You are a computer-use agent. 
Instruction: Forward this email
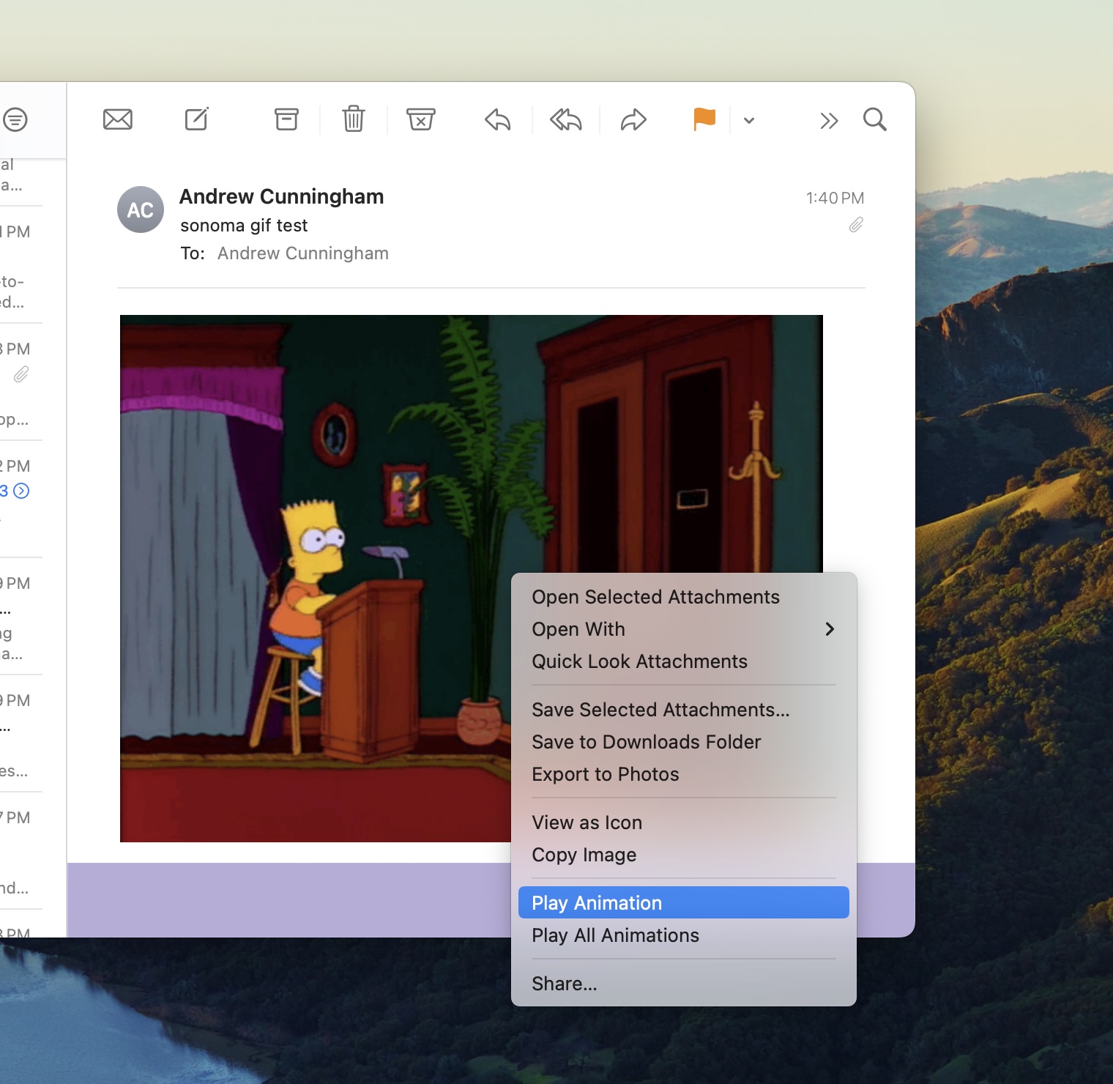pos(633,119)
